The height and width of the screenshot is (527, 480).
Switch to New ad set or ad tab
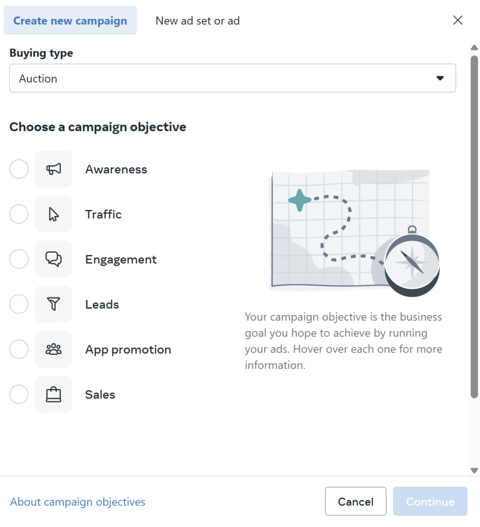pos(197,21)
